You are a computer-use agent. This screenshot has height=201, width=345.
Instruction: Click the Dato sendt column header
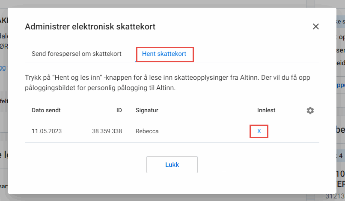(x=46, y=110)
